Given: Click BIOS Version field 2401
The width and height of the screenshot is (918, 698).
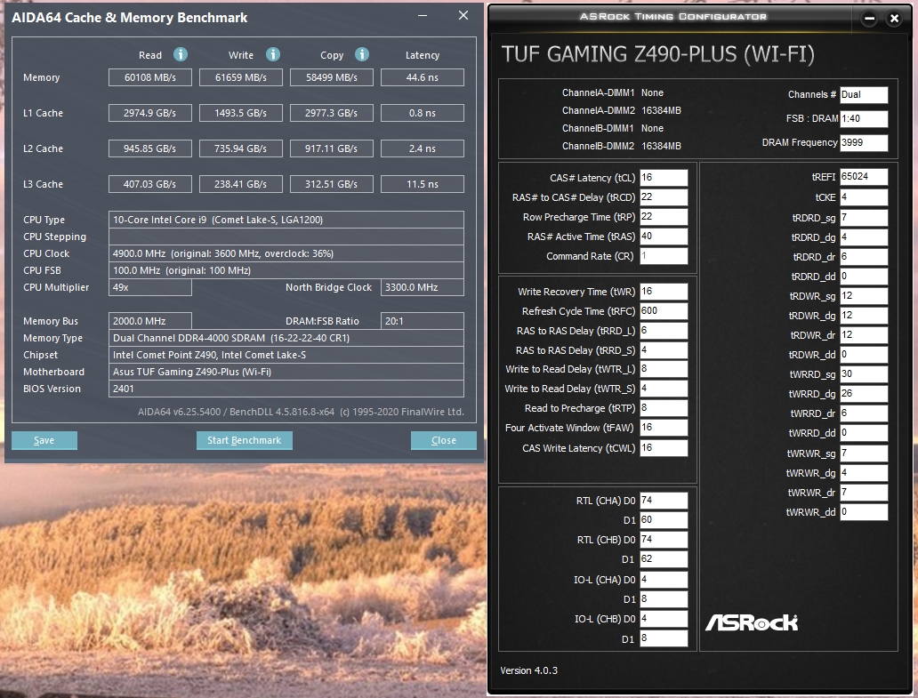Looking at the screenshot, I should click(x=286, y=389).
